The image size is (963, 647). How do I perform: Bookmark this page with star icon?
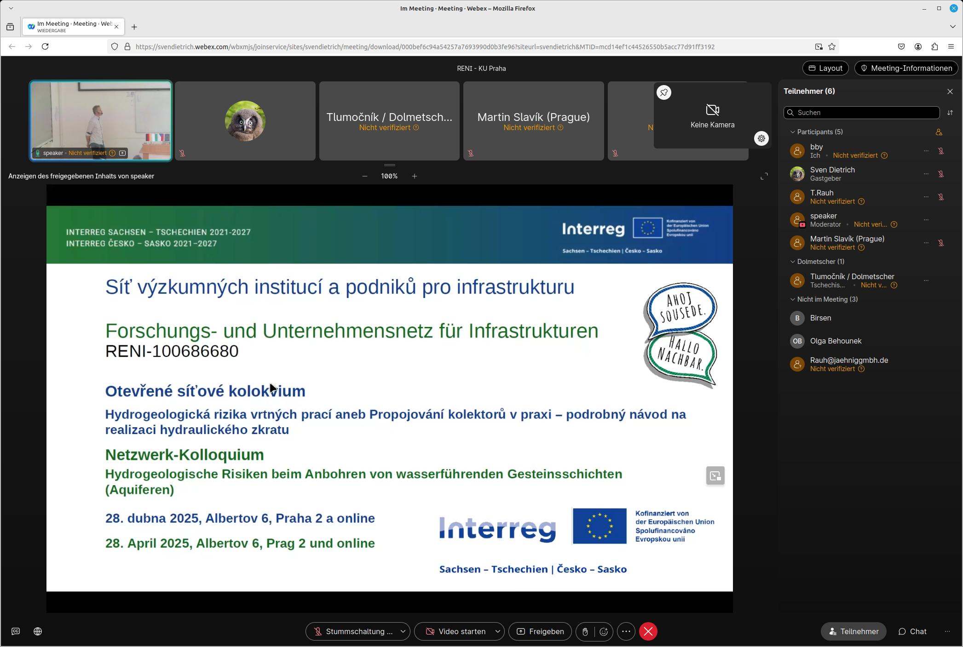pyautogui.click(x=832, y=46)
